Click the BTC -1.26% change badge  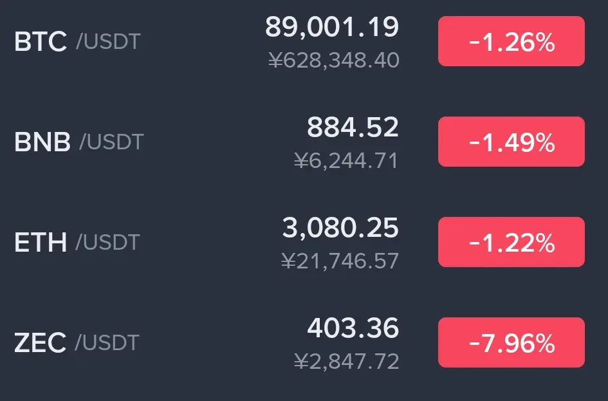point(511,41)
